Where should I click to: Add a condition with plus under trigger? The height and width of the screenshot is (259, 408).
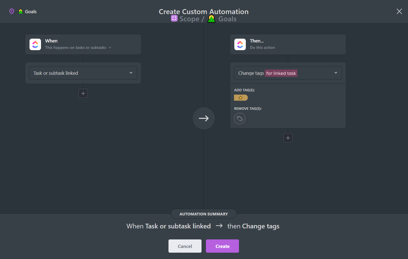click(x=83, y=93)
